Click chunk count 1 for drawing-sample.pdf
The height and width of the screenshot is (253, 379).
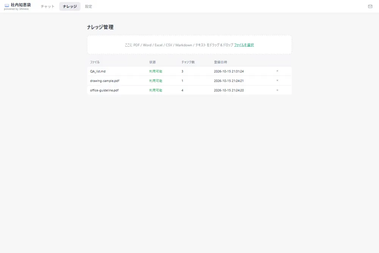tap(182, 81)
